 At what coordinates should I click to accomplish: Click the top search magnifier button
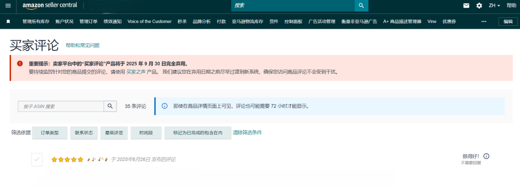362,6
